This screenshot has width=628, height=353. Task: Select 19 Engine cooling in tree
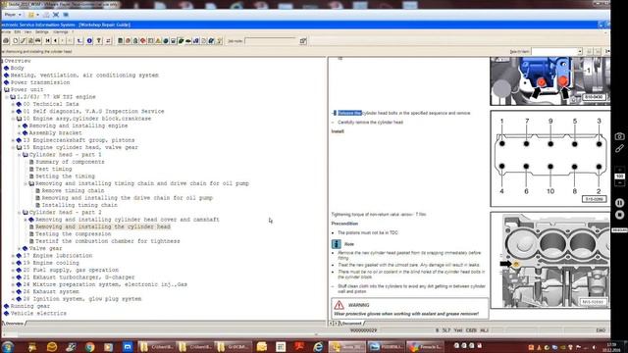(51, 263)
